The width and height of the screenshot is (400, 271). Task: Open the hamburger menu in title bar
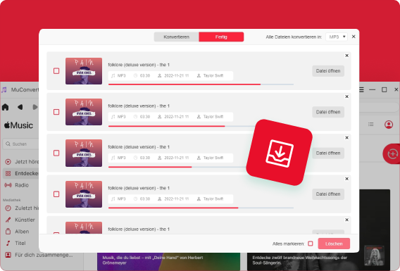point(361,89)
